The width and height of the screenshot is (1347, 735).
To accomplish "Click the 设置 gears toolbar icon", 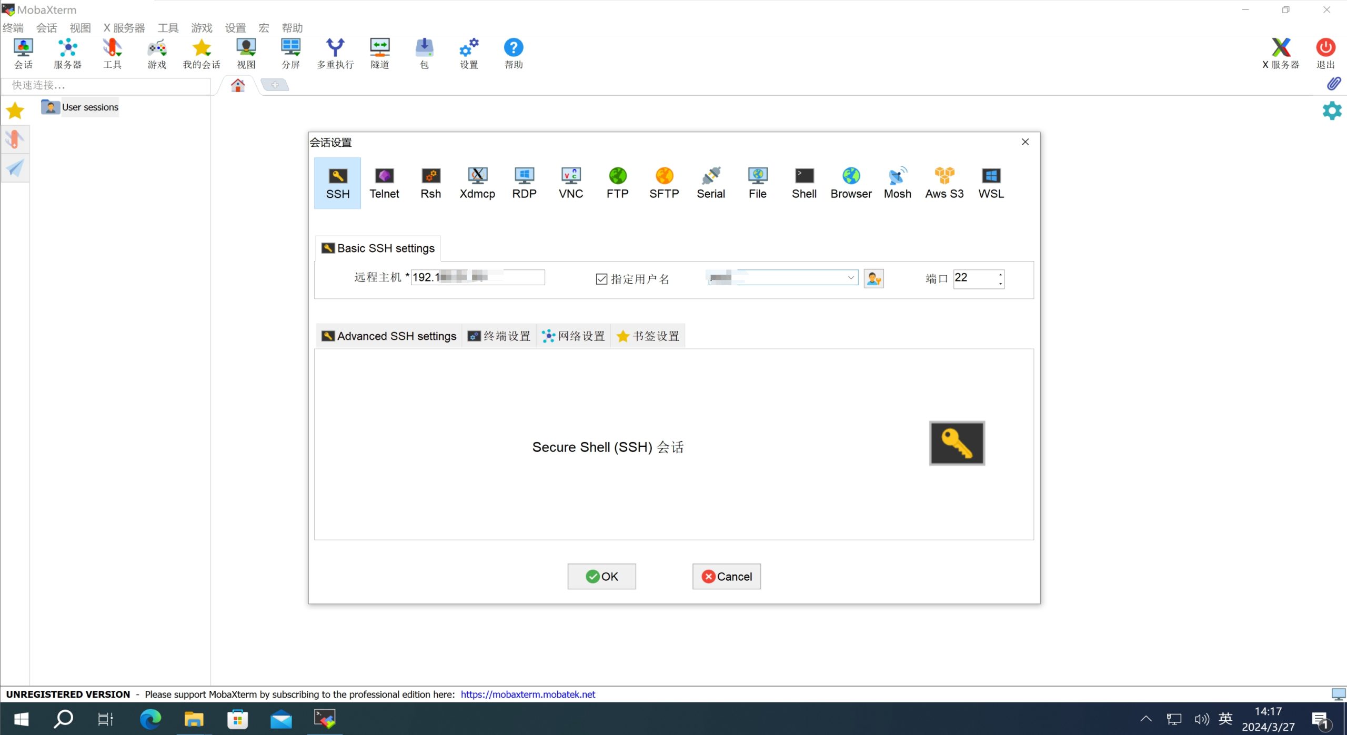I will point(469,54).
